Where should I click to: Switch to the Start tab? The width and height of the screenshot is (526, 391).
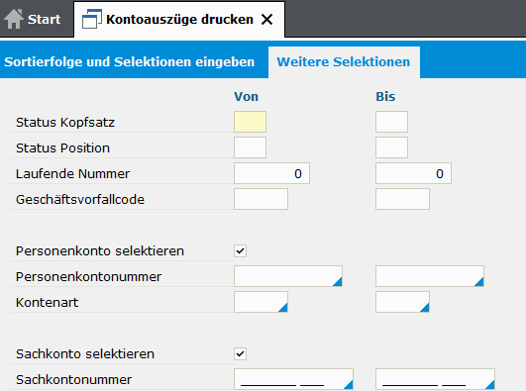tap(37, 19)
